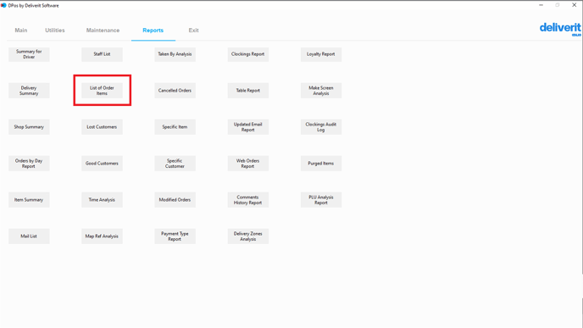
Task: Launch the Payment Type Report
Action: point(175,236)
